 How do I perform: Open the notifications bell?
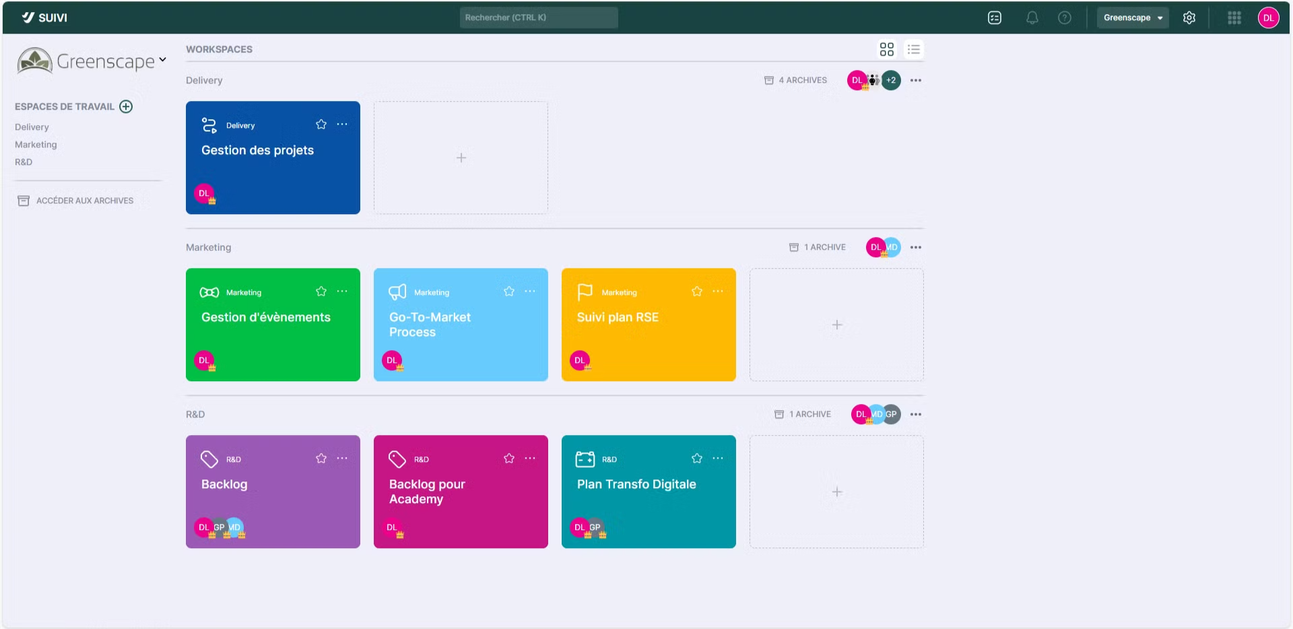pyautogui.click(x=1032, y=18)
